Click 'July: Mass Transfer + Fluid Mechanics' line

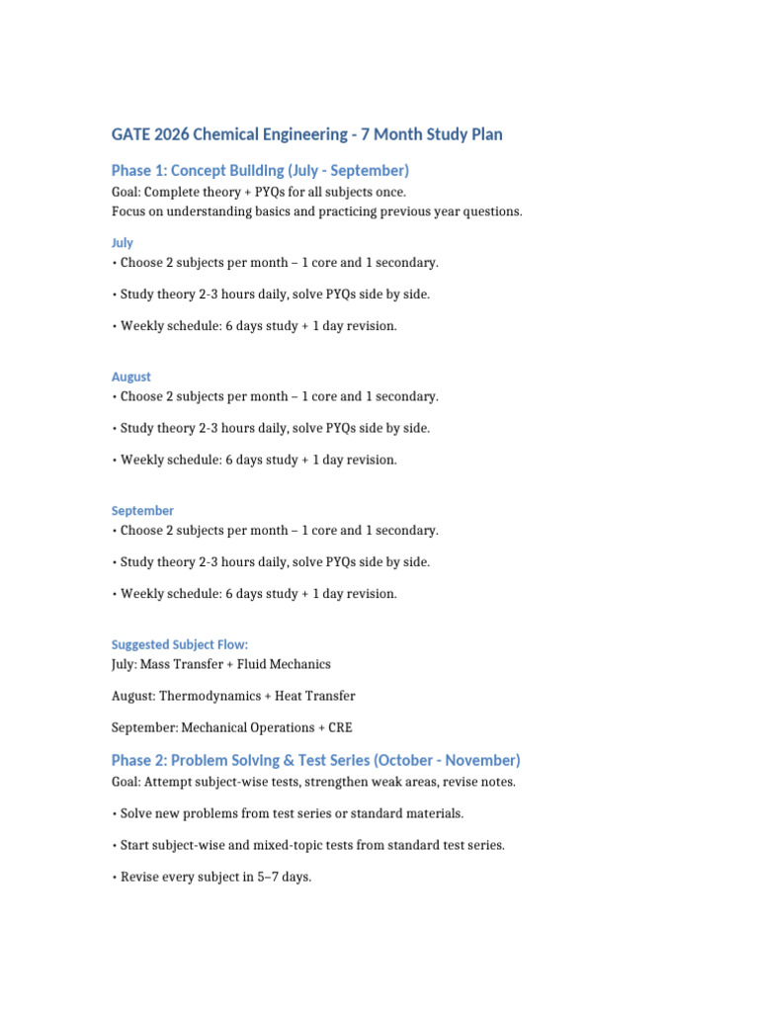click(x=221, y=664)
